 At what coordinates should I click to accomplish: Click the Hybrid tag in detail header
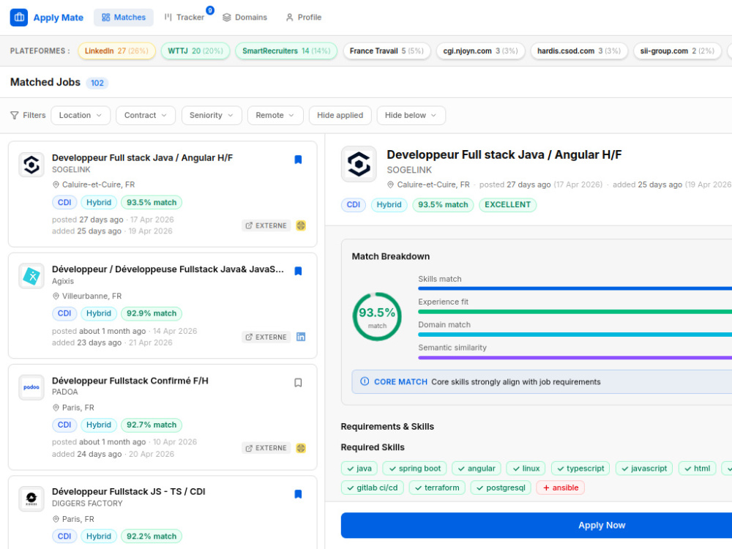click(389, 204)
